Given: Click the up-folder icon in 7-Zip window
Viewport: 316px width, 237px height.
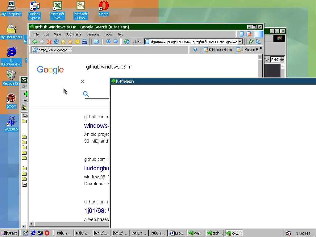Looking at the screenshot, I should click(24, 108).
